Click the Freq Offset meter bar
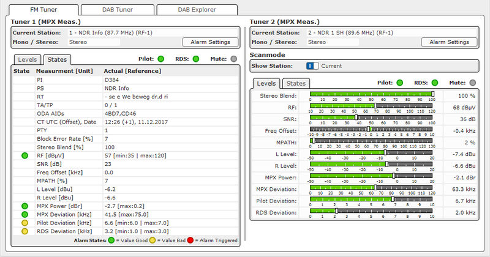The image size is (490, 257). pyautogui.click(x=371, y=129)
